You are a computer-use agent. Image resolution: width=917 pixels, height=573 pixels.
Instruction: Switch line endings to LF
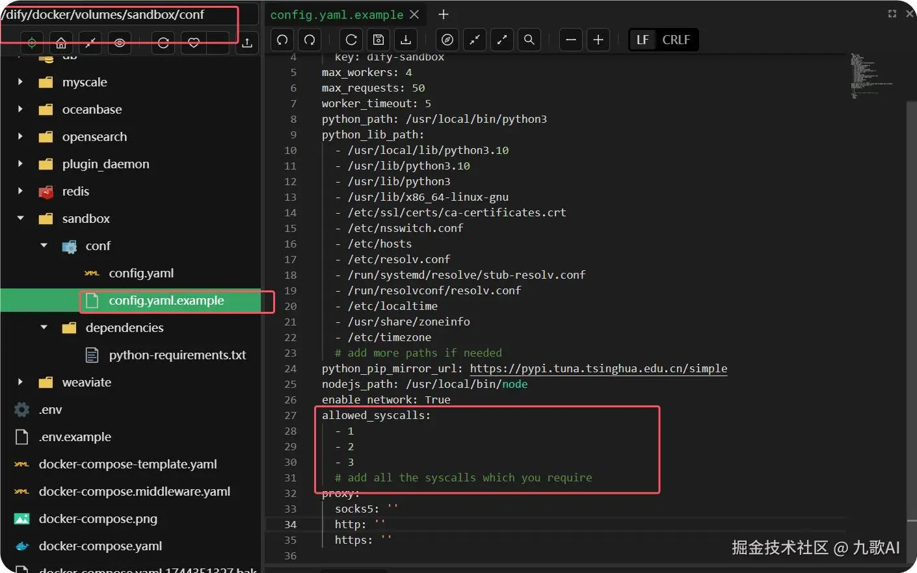[643, 40]
